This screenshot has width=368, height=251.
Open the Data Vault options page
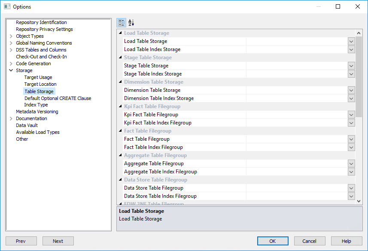[x=27, y=125]
